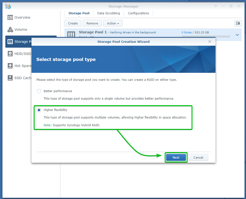Open the help question mark in title bar
The height and width of the screenshot is (199, 246).
(x=215, y=6)
